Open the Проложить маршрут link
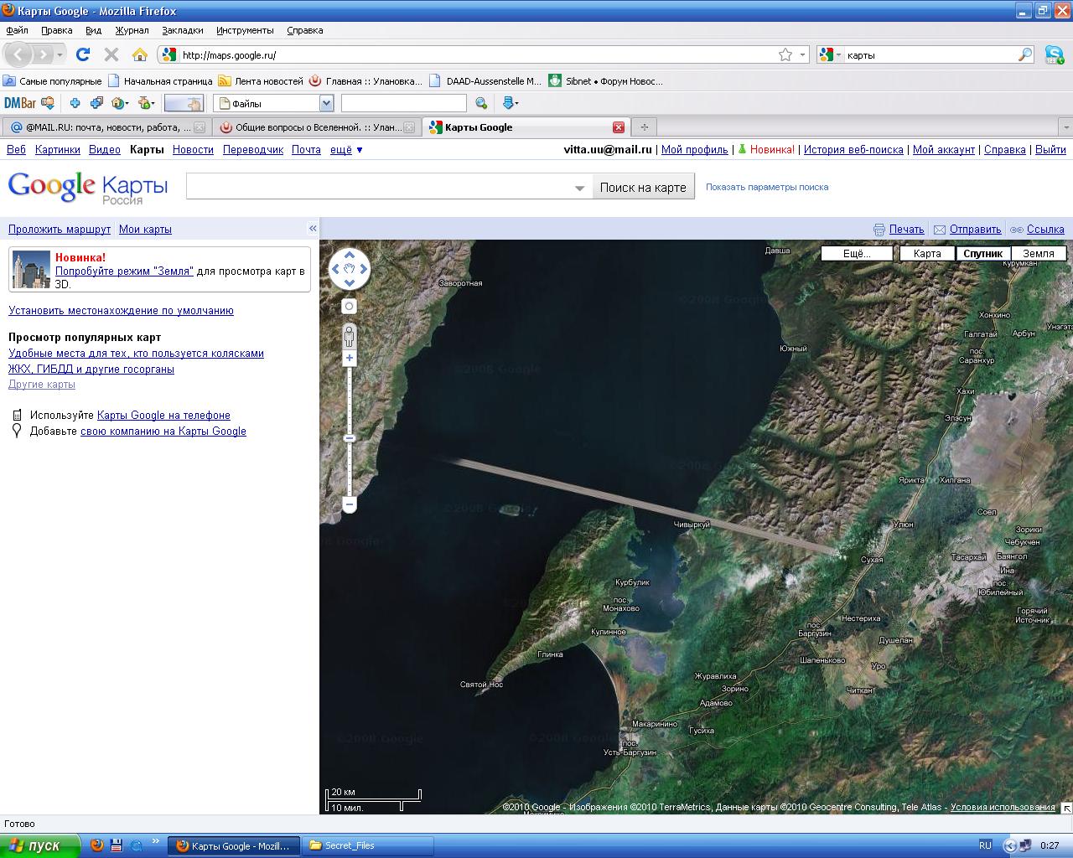This screenshot has height=858, width=1073. (x=59, y=230)
